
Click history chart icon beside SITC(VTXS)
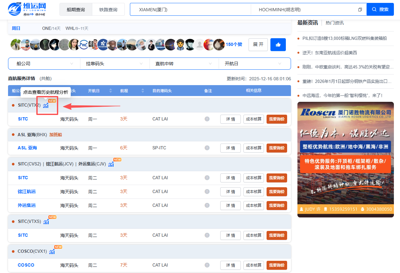pos(46,222)
